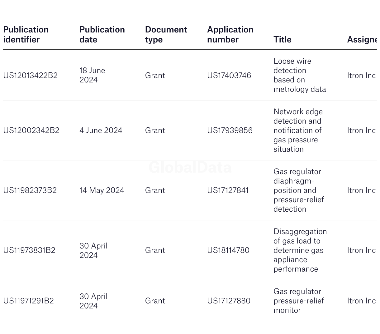Click the Publication identifier column header
Viewport: 380px width, 334px height.
tap(26, 35)
